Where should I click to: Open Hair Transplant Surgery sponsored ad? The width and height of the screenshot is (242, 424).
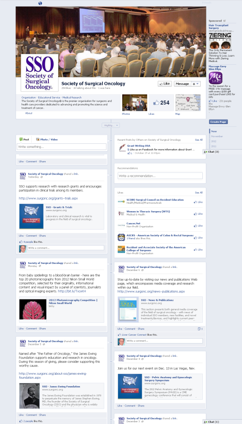tap(219, 26)
